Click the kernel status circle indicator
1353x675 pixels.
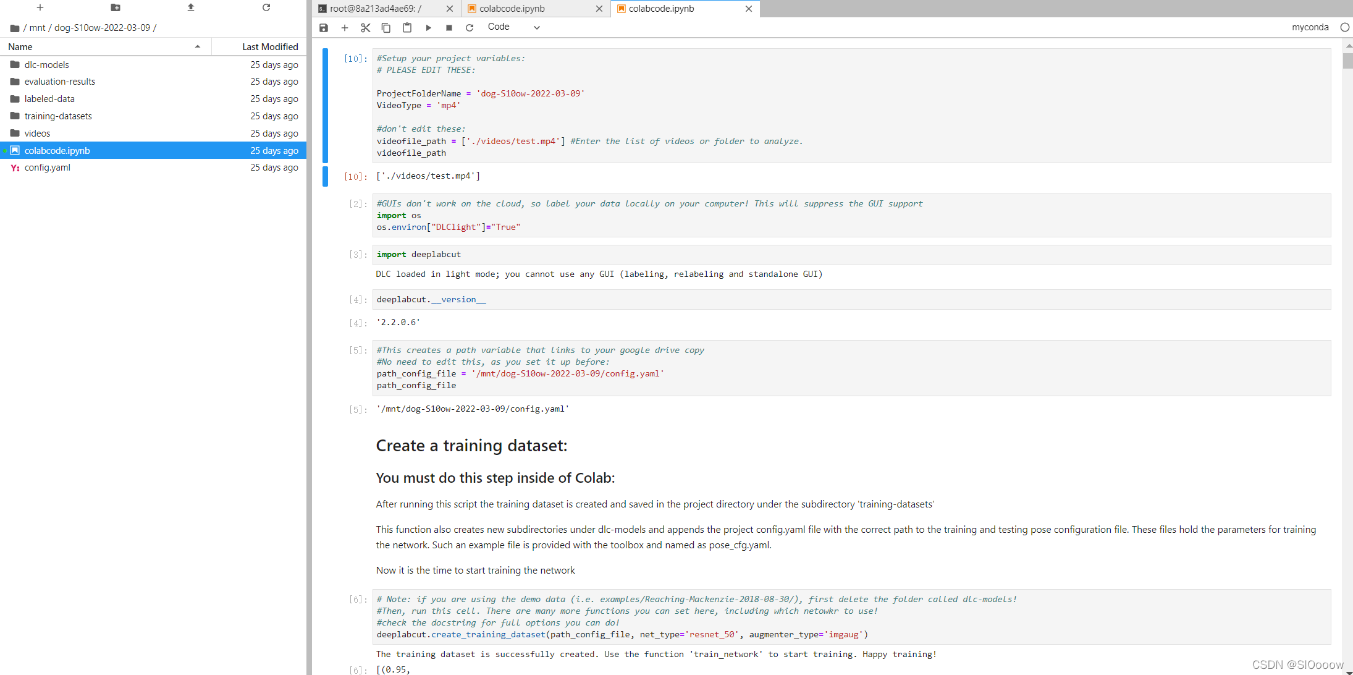point(1344,27)
